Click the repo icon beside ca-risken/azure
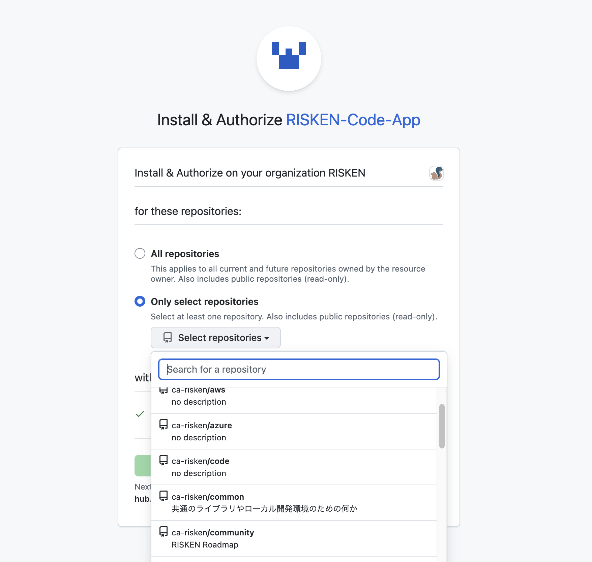Image resolution: width=592 pixels, height=562 pixels. pyautogui.click(x=164, y=425)
